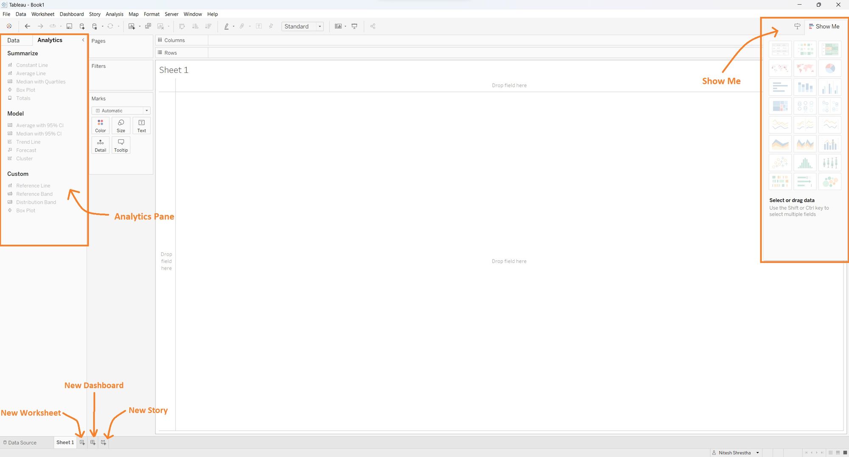849x457 pixels.
Task: Switch to the Data pane tab
Action: [13, 40]
